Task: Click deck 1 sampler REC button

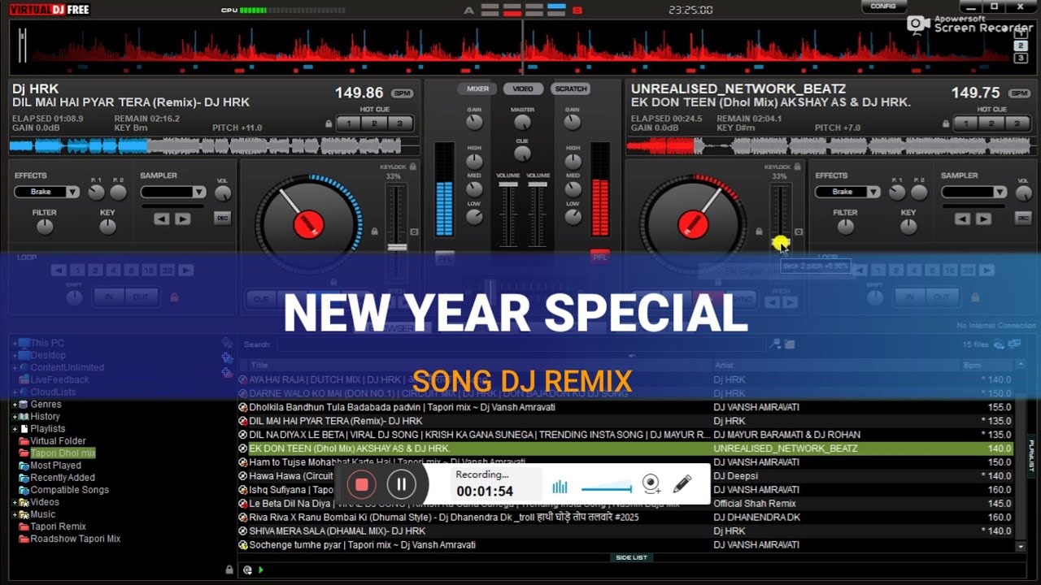Action: tap(222, 218)
